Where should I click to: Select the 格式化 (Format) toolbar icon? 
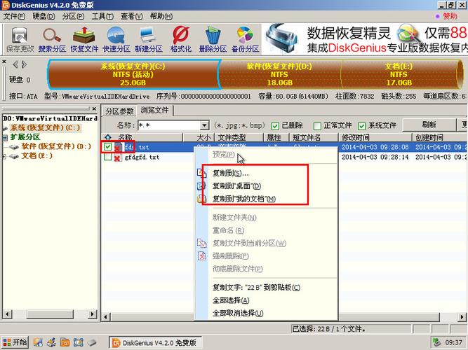pyautogui.click(x=180, y=38)
